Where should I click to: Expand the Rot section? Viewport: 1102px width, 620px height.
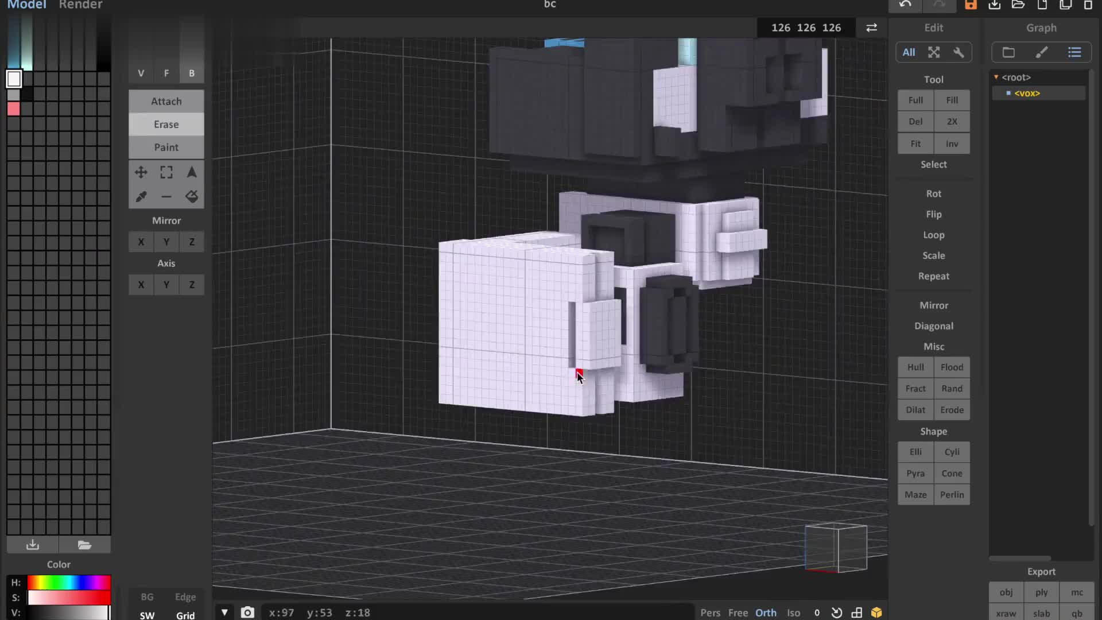coord(933,193)
